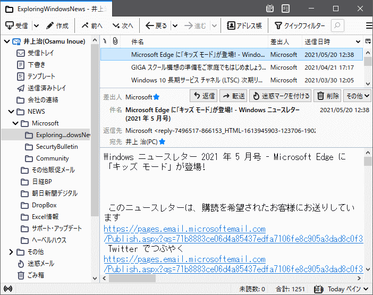Go to previous message with 前へ
The height and width of the screenshot is (295, 373).
click(x=92, y=26)
